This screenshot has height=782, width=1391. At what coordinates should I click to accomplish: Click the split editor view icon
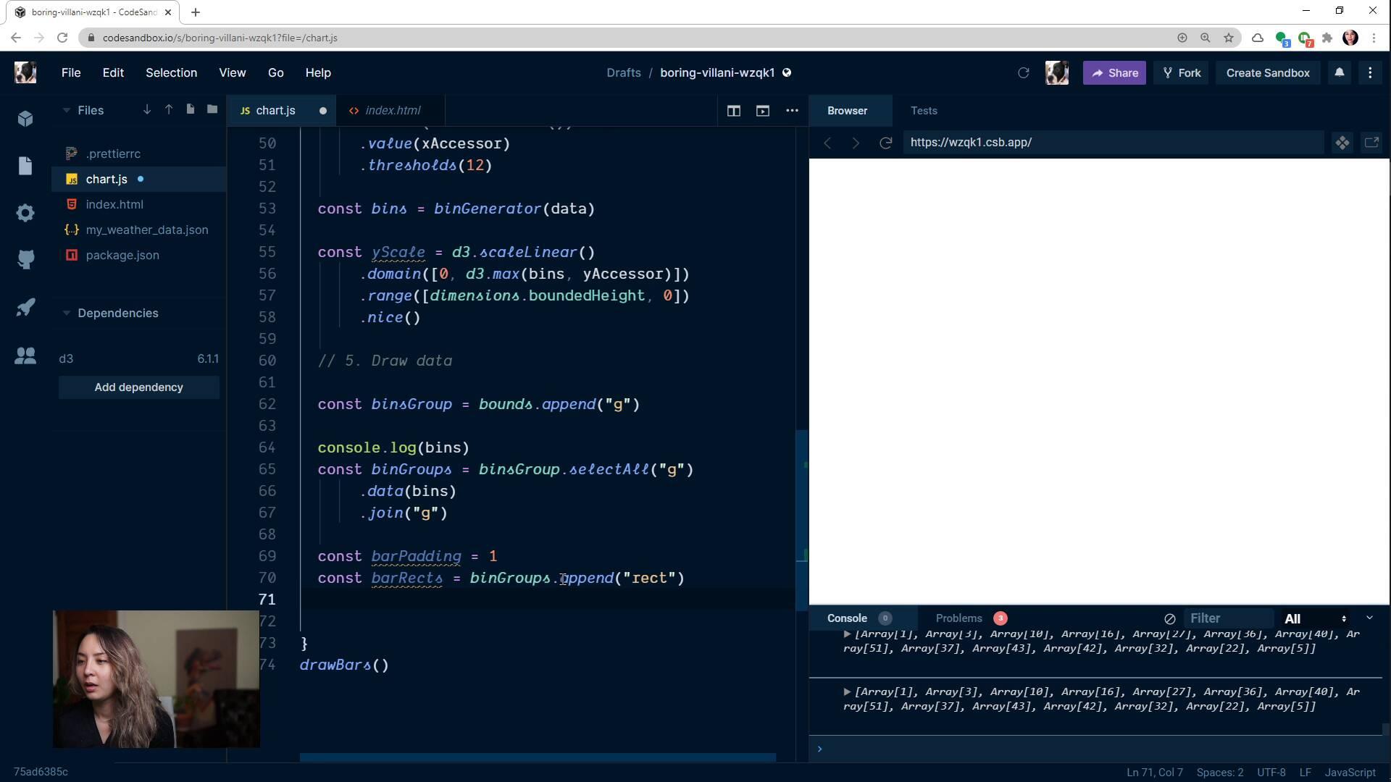[x=735, y=110]
